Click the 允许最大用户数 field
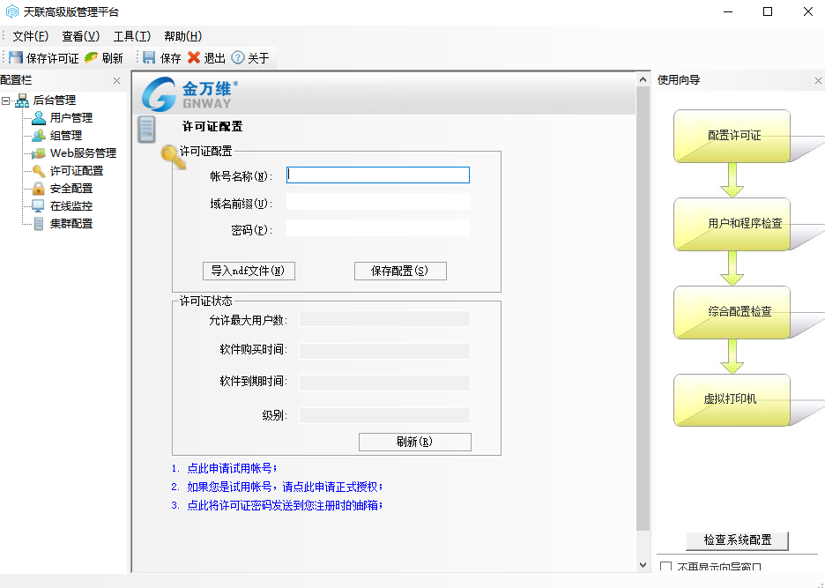825x588 pixels. point(384,319)
